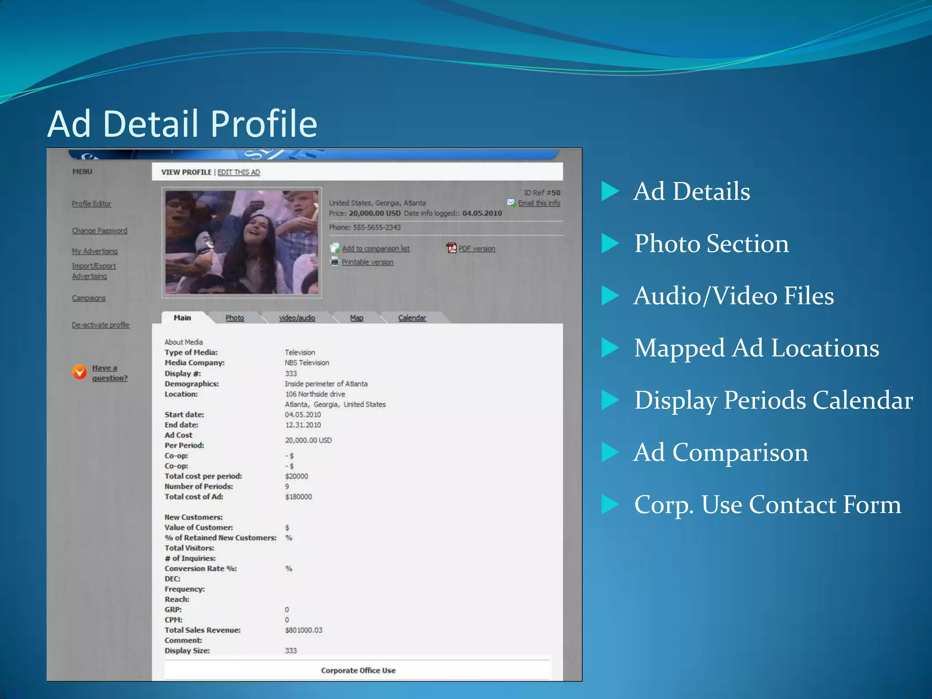The width and height of the screenshot is (932, 699).
Task: Open the Campaigns link
Action: (x=89, y=298)
